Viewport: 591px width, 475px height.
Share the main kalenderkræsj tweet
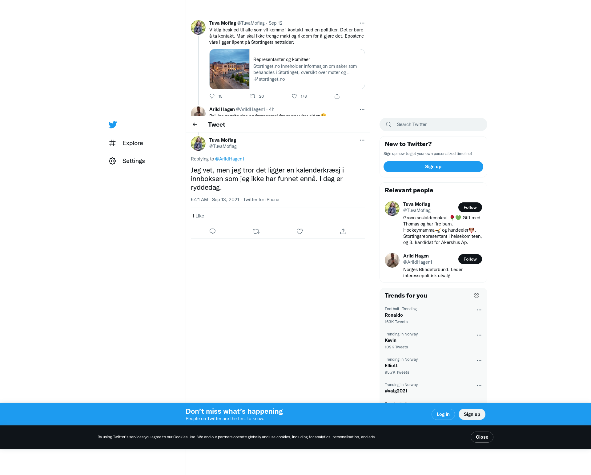coord(343,231)
